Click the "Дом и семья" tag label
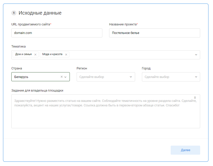Viewport: 213px width, 166px height. 23,54
